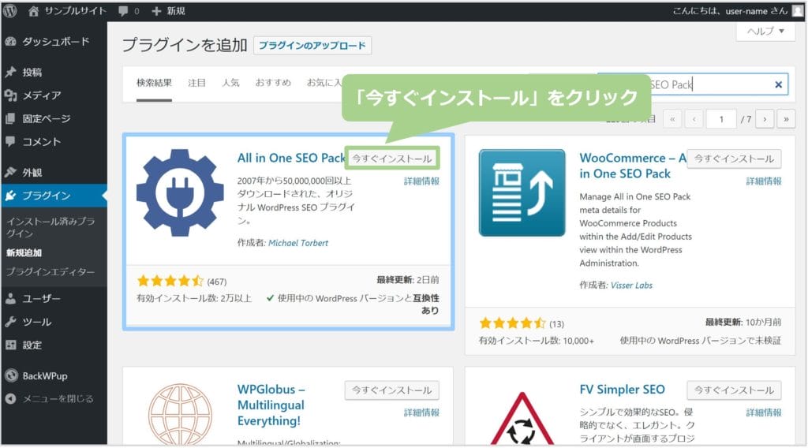The width and height of the screenshot is (808, 448).
Task: Open 詳細情報 for WooCommerce plugin
Action: point(764,181)
